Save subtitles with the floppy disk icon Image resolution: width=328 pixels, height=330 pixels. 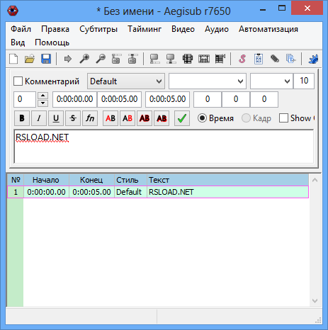(x=46, y=59)
